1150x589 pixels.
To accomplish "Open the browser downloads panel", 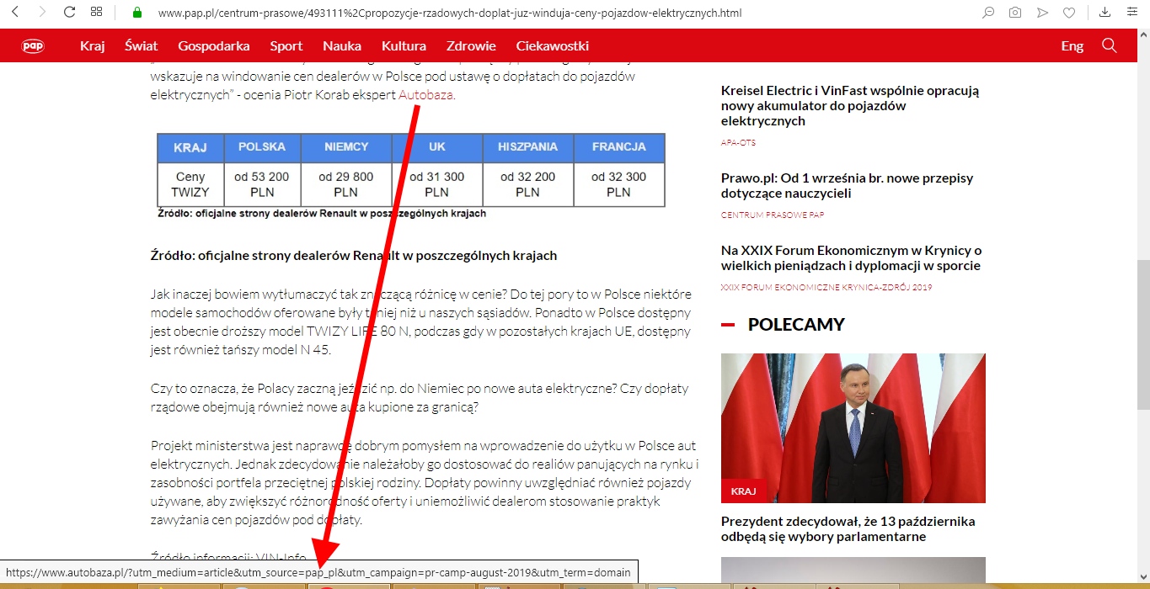I will tap(1105, 13).
